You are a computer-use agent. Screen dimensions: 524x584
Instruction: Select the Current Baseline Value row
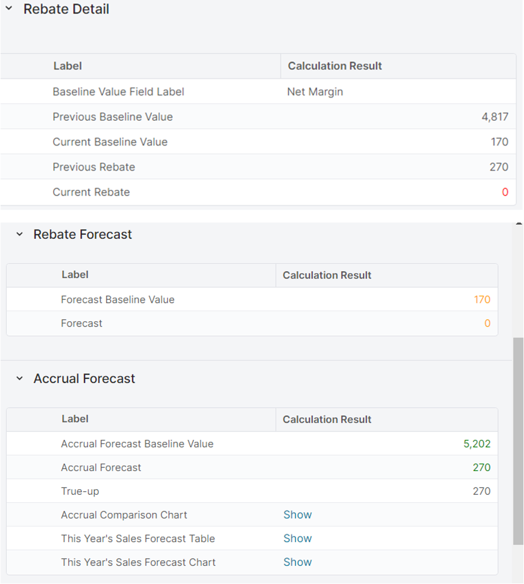(x=110, y=142)
